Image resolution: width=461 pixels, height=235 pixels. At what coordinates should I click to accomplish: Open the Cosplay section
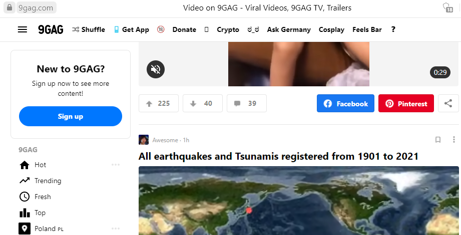331,29
